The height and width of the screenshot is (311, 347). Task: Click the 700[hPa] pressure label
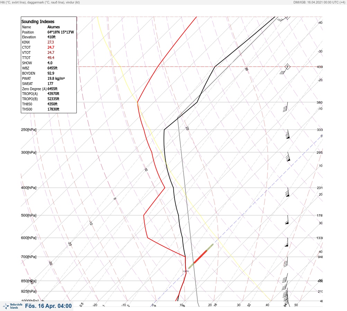pyautogui.click(x=29, y=257)
